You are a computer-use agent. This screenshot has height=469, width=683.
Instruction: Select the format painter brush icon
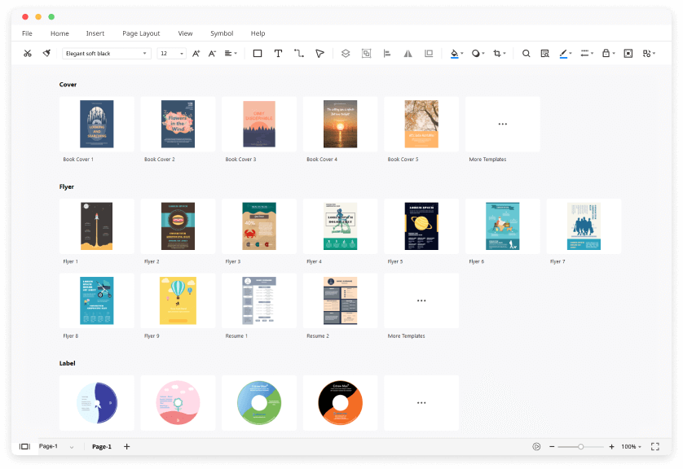46,54
